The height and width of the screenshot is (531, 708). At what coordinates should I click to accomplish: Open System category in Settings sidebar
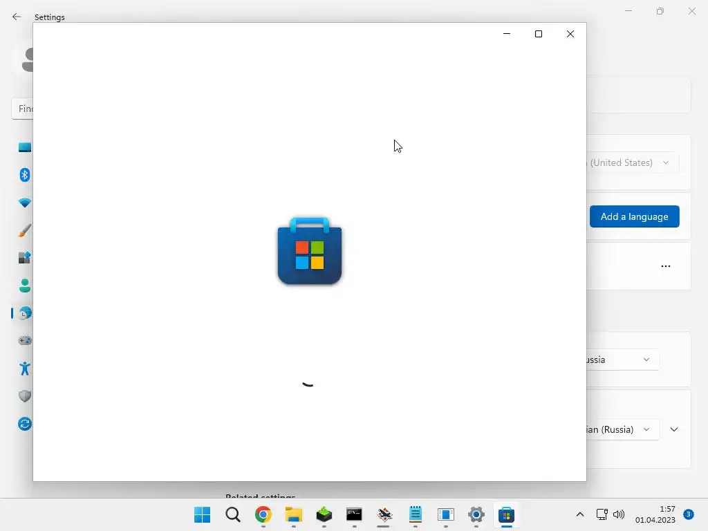pos(25,147)
